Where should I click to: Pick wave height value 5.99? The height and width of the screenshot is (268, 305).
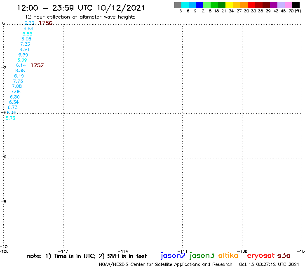[x=22, y=60]
